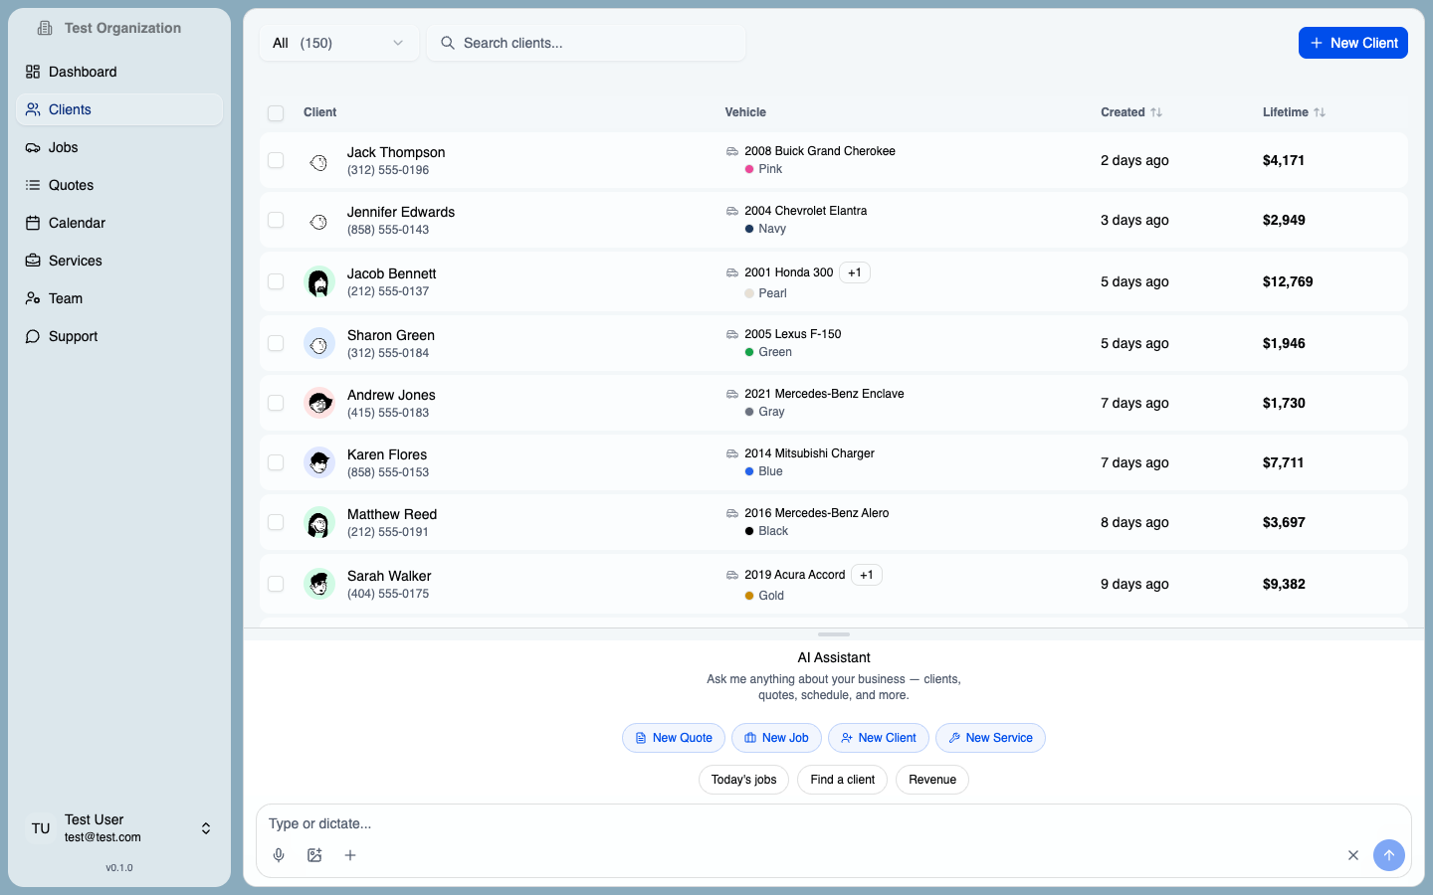Go to the Jobs section

tap(119, 147)
